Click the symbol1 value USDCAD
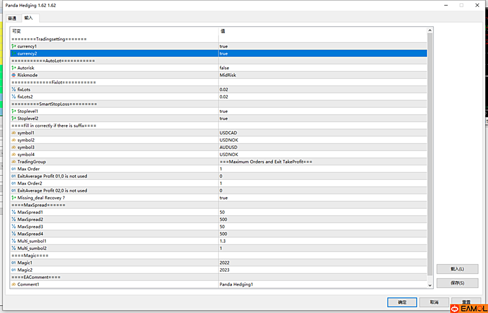 point(228,133)
